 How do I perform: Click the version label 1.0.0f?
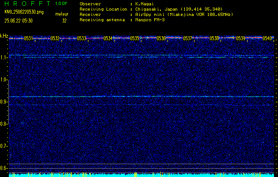pyautogui.click(x=61, y=4)
